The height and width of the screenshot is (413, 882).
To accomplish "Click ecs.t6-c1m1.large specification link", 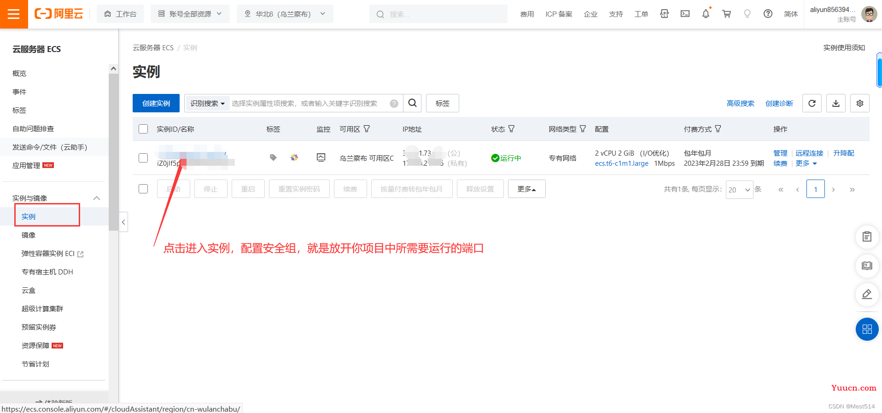I will click(622, 163).
